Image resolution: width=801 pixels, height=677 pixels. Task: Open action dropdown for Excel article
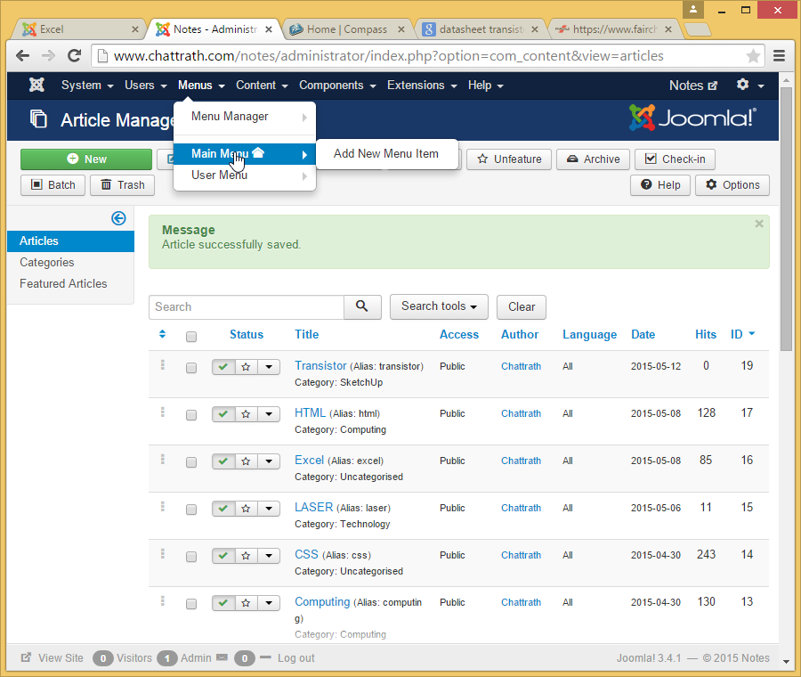click(269, 461)
